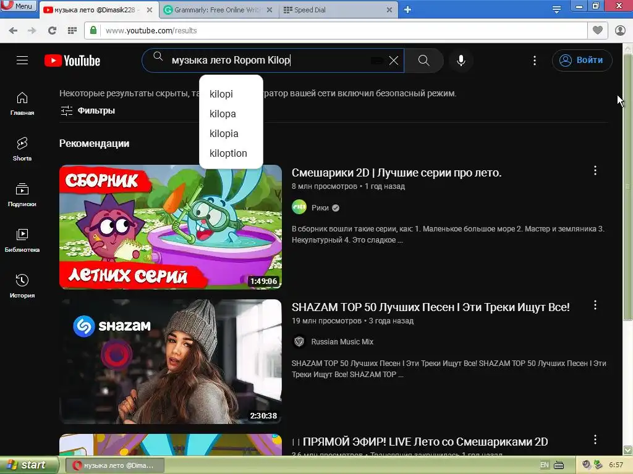Close the Grammarly tab
Screen dimensions: 633x474
(270, 10)
